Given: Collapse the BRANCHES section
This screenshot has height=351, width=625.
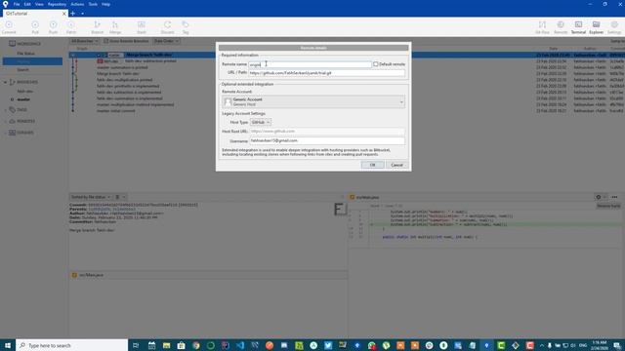Looking at the screenshot, I should pyautogui.click(x=5, y=82).
